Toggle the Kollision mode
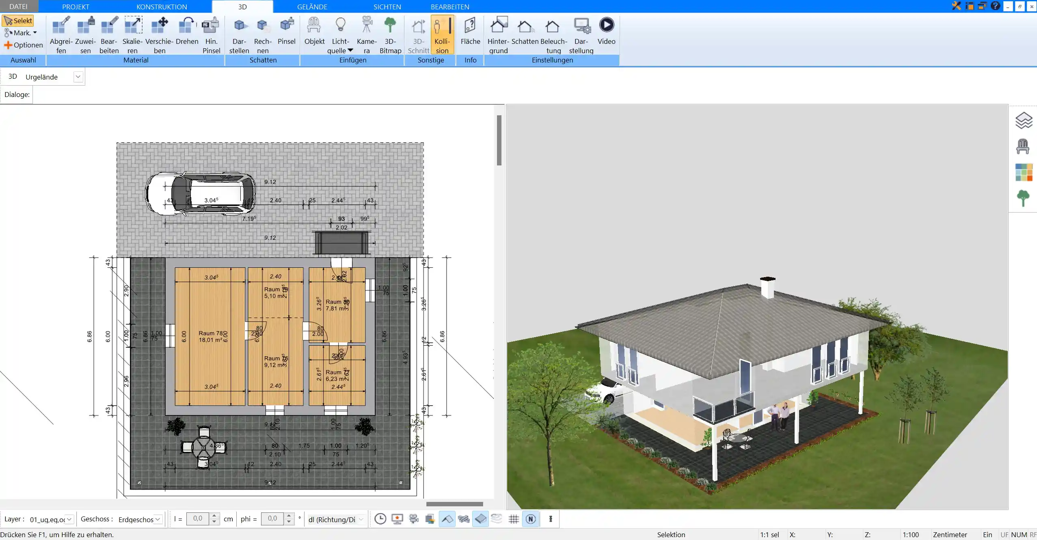This screenshot has height=540, width=1037. (442, 35)
